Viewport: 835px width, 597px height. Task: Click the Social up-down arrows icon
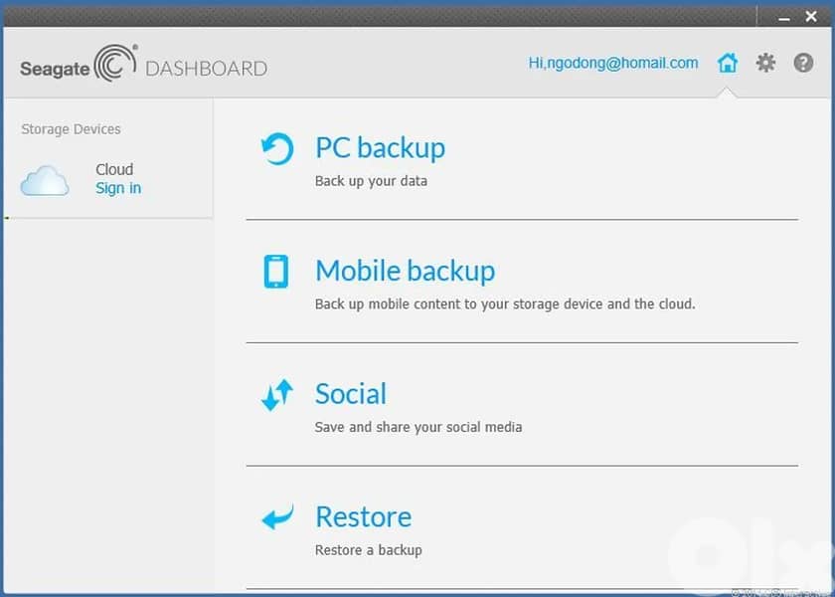pyautogui.click(x=277, y=395)
